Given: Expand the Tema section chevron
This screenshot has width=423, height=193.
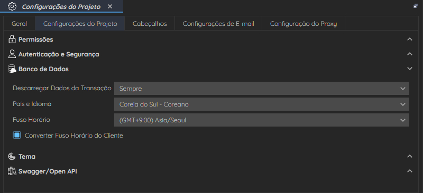Looking at the screenshot, I should (x=409, y=156).
